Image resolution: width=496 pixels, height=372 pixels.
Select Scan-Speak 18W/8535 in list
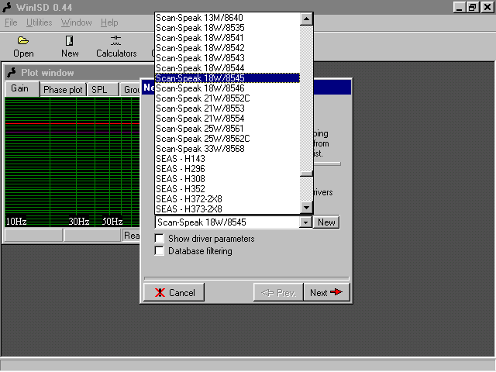(227, 28)
